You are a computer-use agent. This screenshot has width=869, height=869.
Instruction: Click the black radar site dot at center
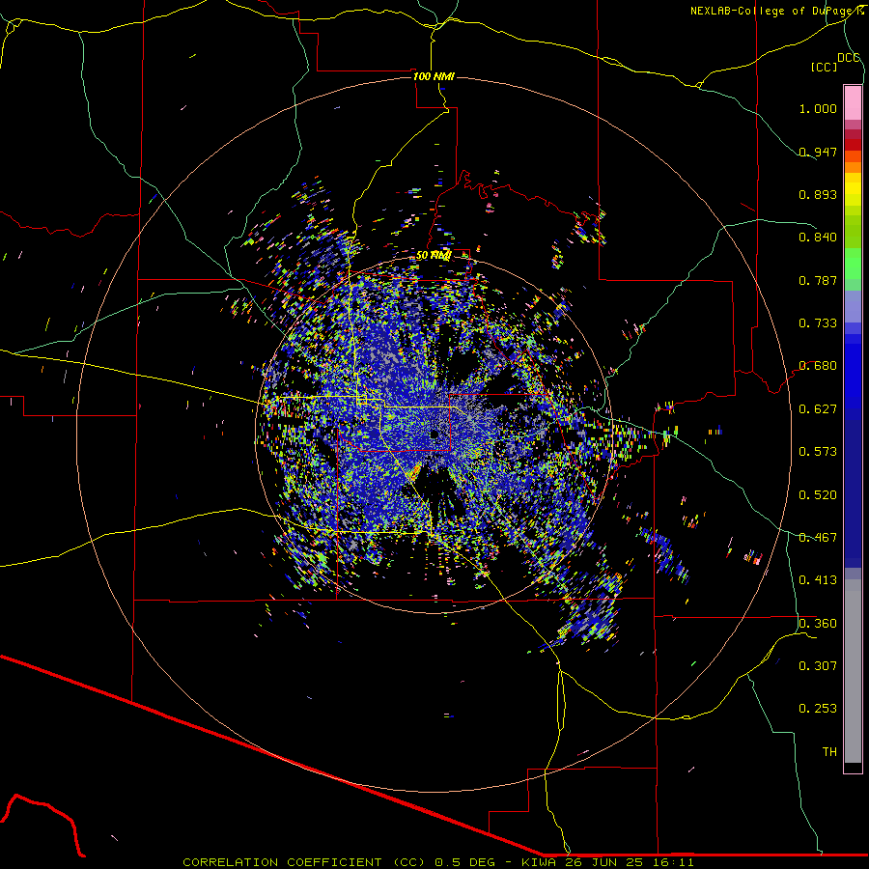[x=434, y=434]
